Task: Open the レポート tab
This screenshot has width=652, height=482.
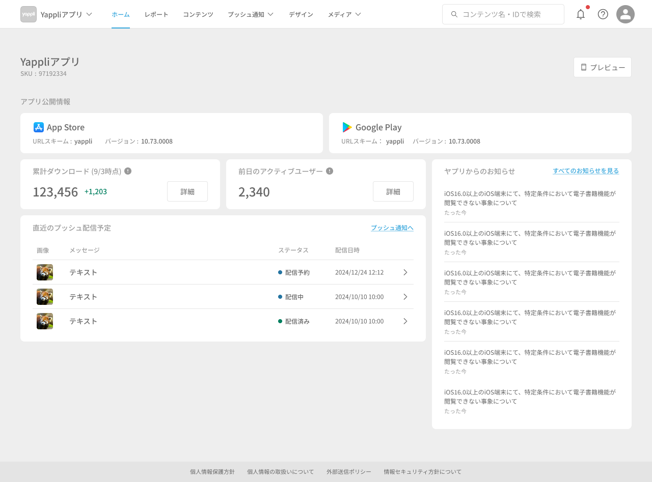Action: [x=156, y=14]
